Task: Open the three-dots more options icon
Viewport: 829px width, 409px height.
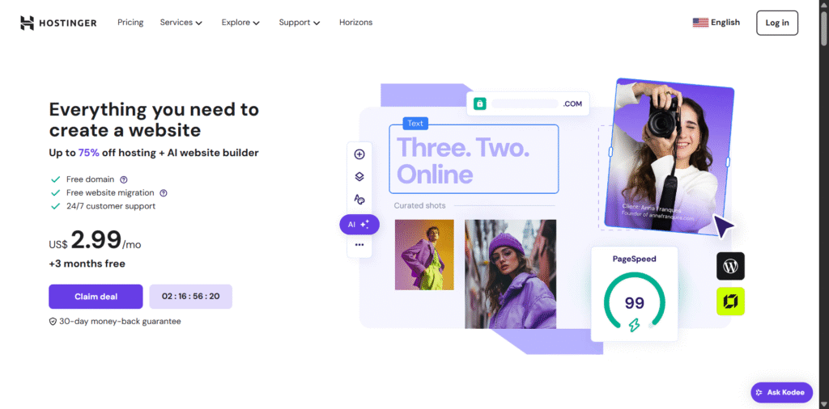Action: coord(359,245)
